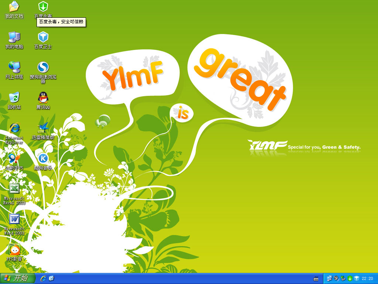The width and height of the screenshot is (378, 284).
Task: Click the 百度卫士 blue shield icon
Action: (43, 37)
